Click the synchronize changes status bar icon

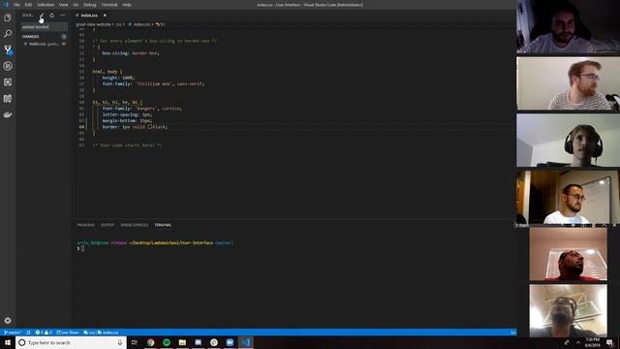pyautogui.click(x=28, y=333)
